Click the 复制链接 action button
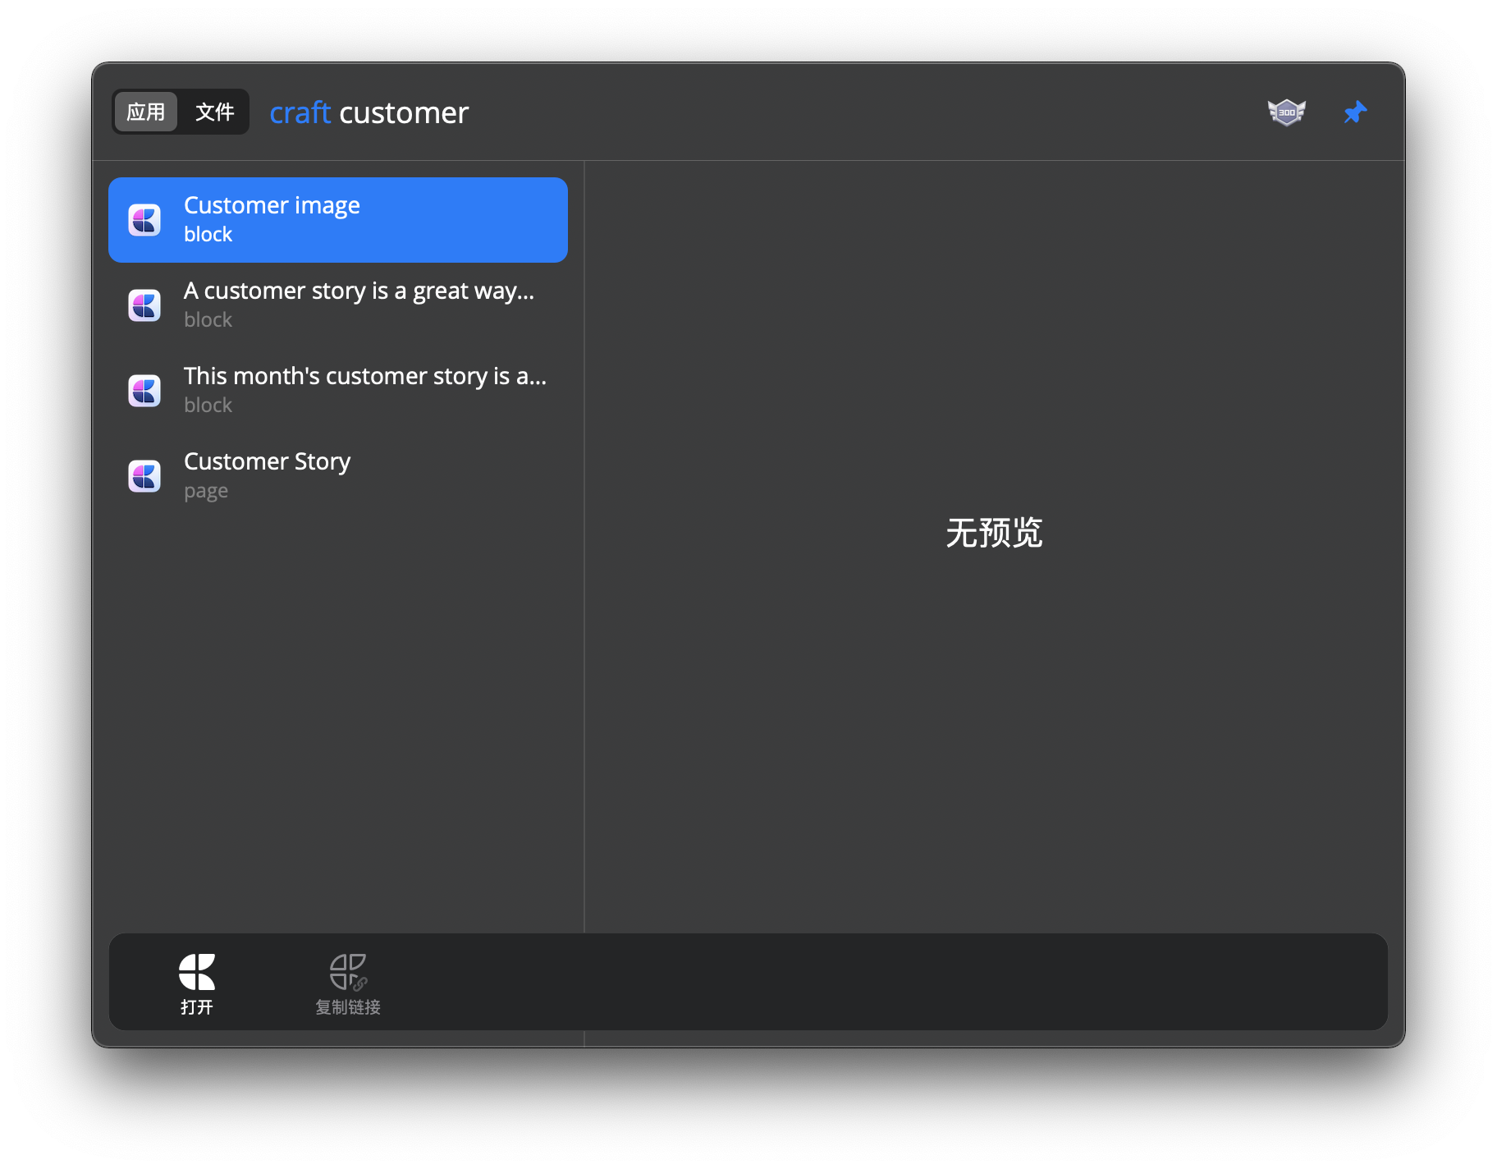This screenshot has height=1169, width=1497. tap(348, 983)
